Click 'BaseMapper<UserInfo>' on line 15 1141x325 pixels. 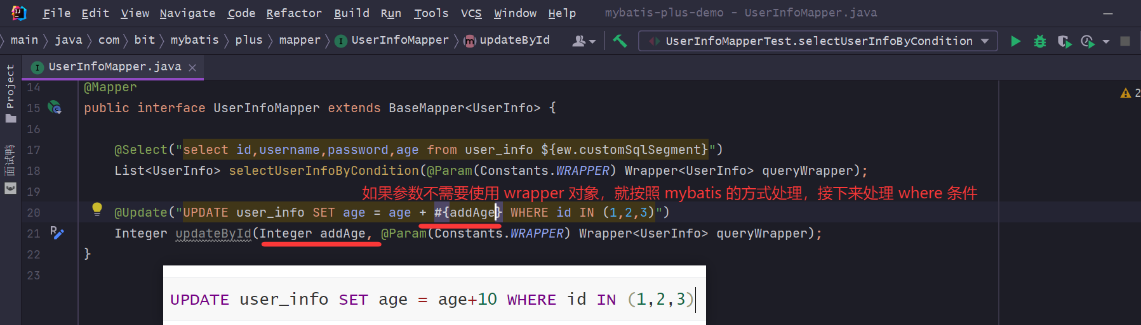pos(465,108)
